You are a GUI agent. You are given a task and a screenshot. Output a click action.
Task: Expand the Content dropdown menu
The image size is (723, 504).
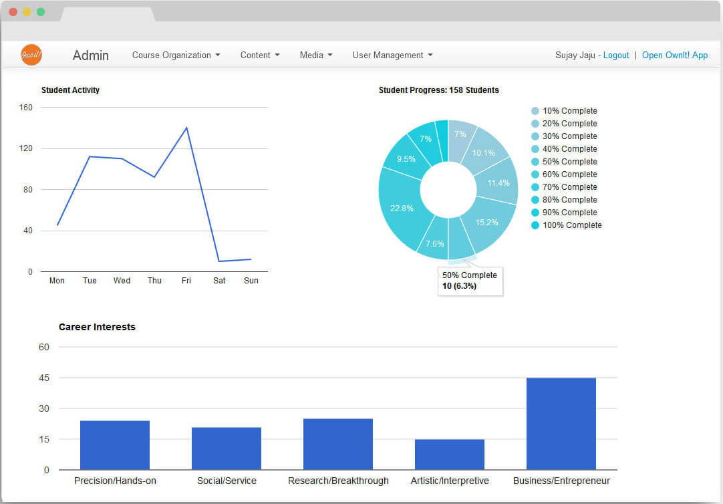coord(260,55)
